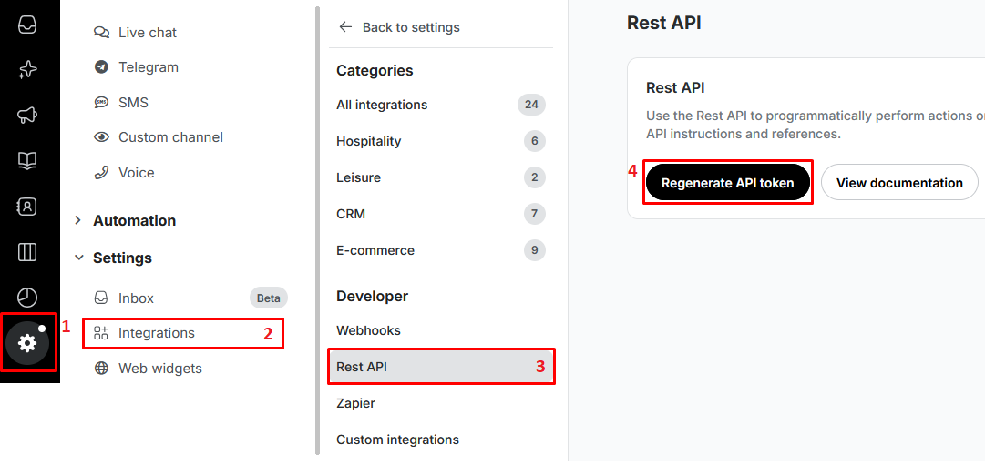Click the settings gear icon
985x465 pixels.
click(x=27, y=343)
